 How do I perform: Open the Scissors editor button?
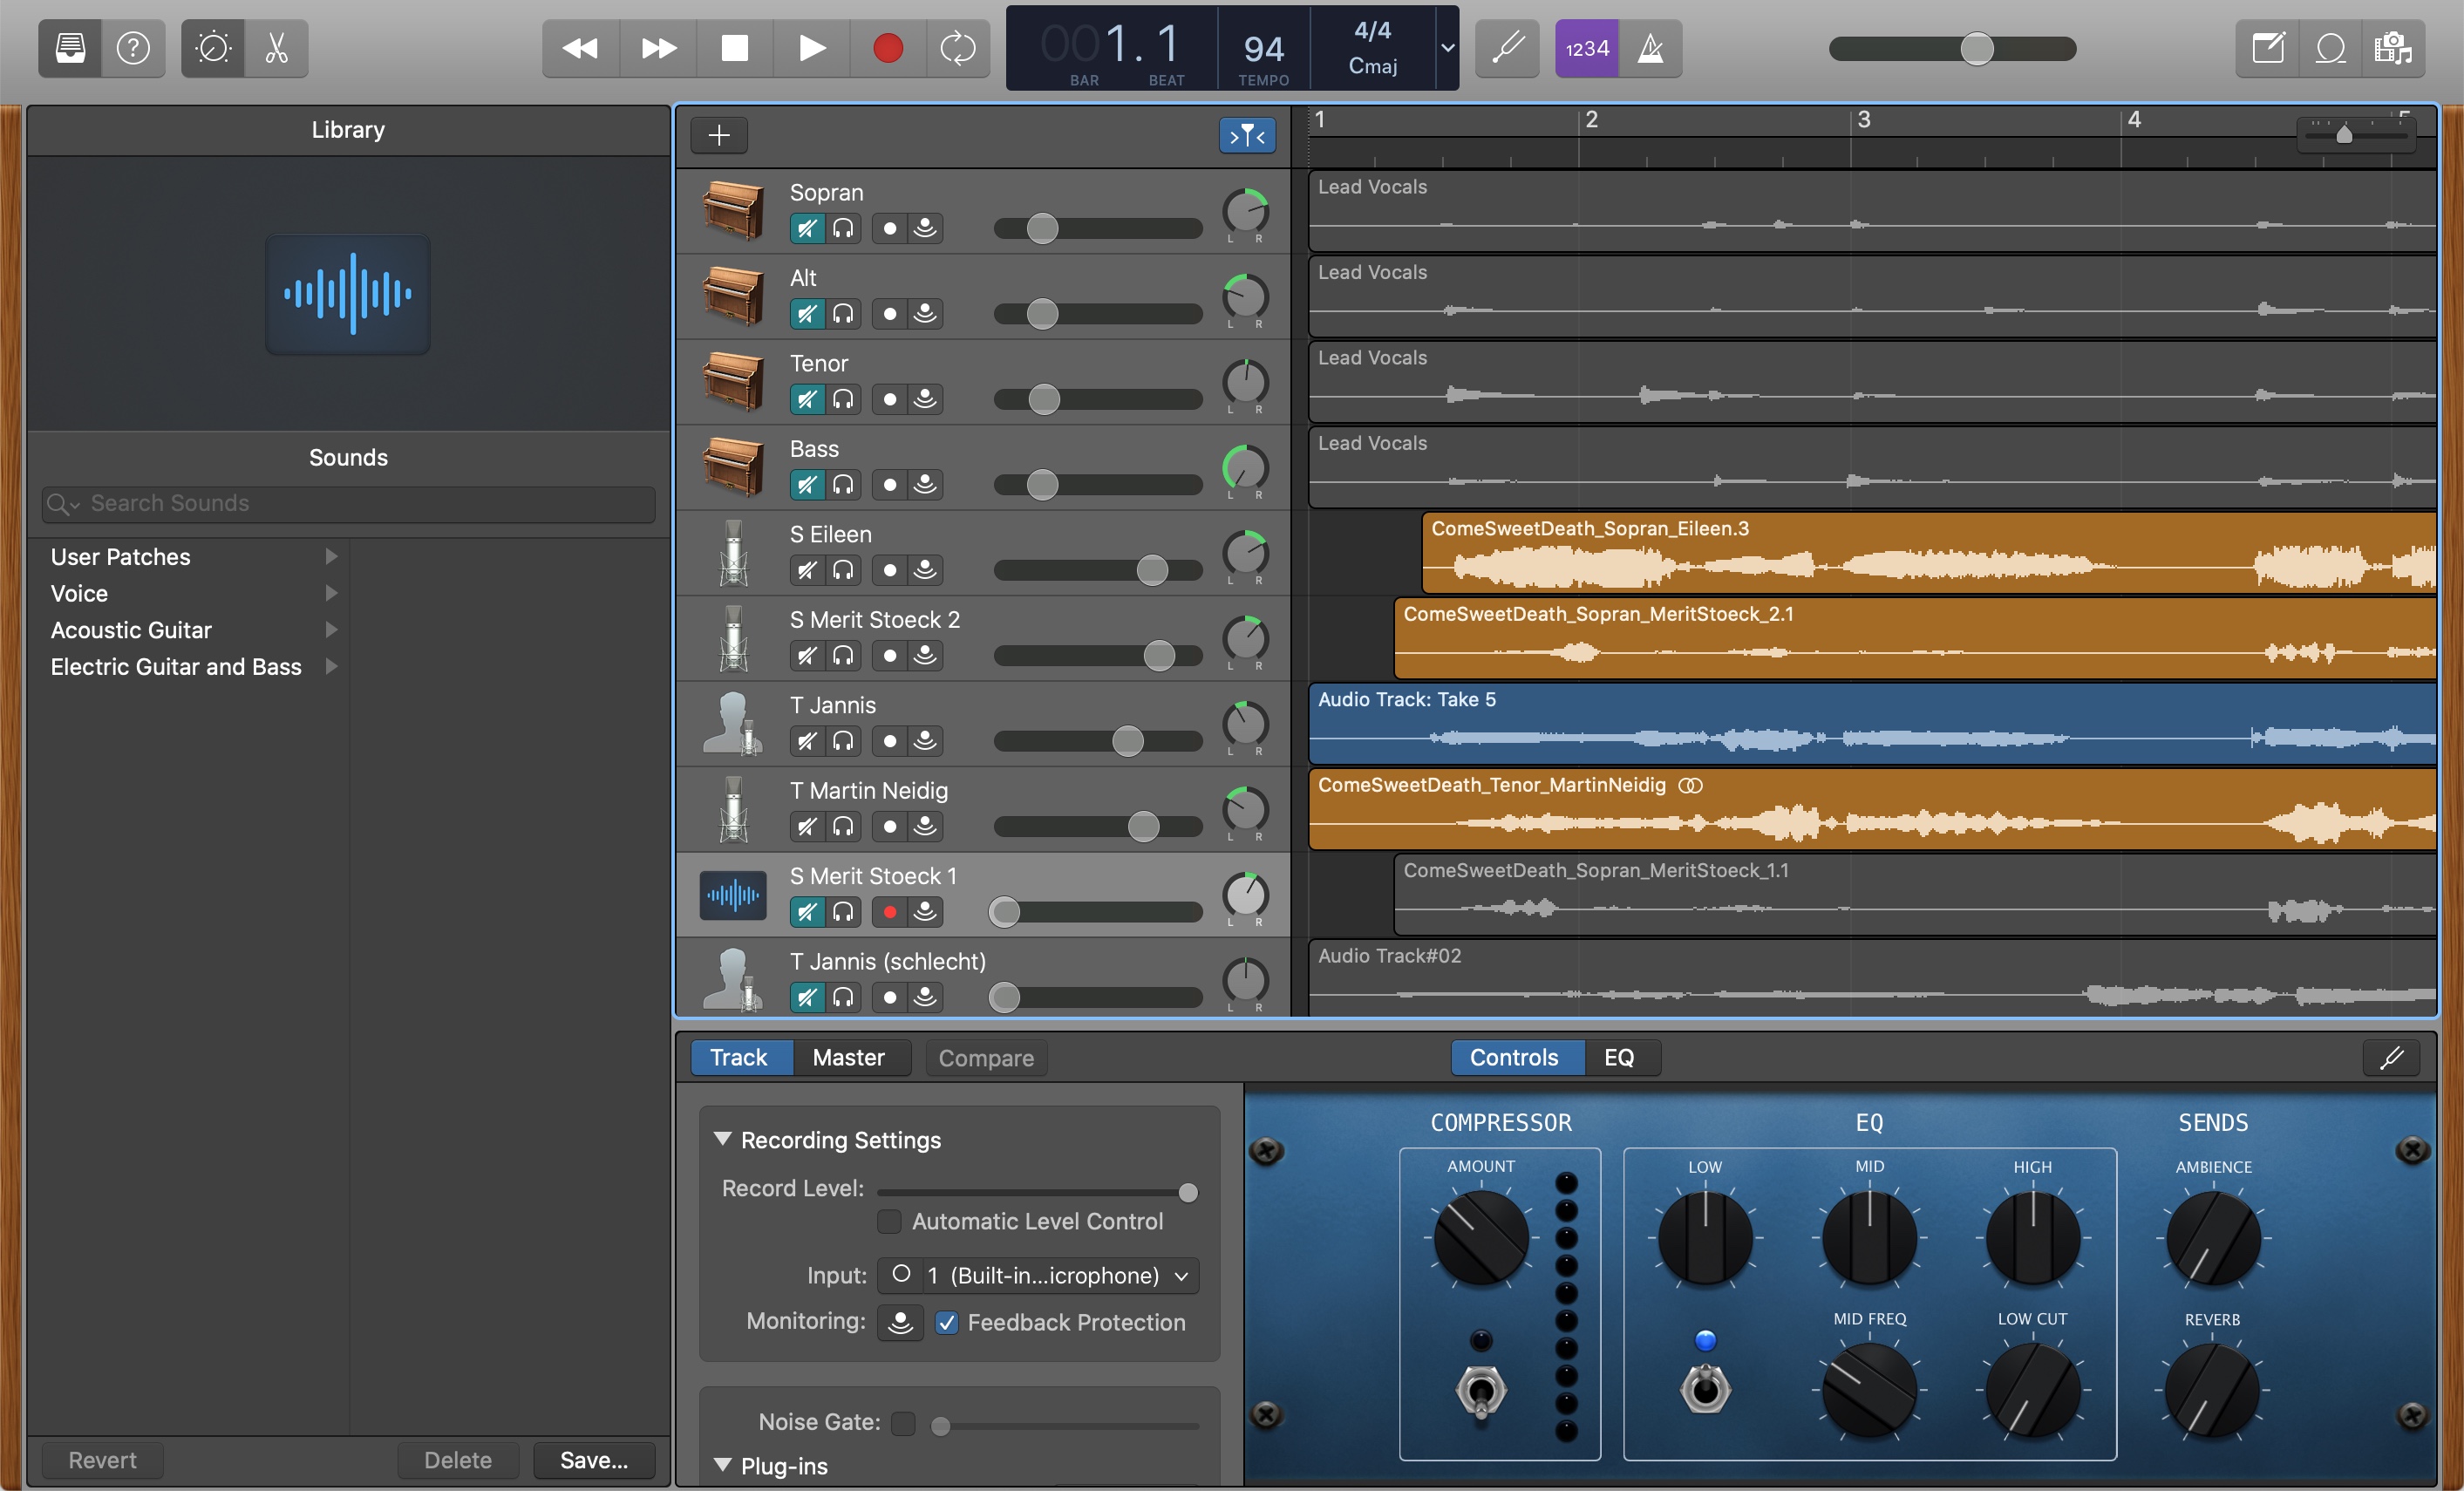277,48
